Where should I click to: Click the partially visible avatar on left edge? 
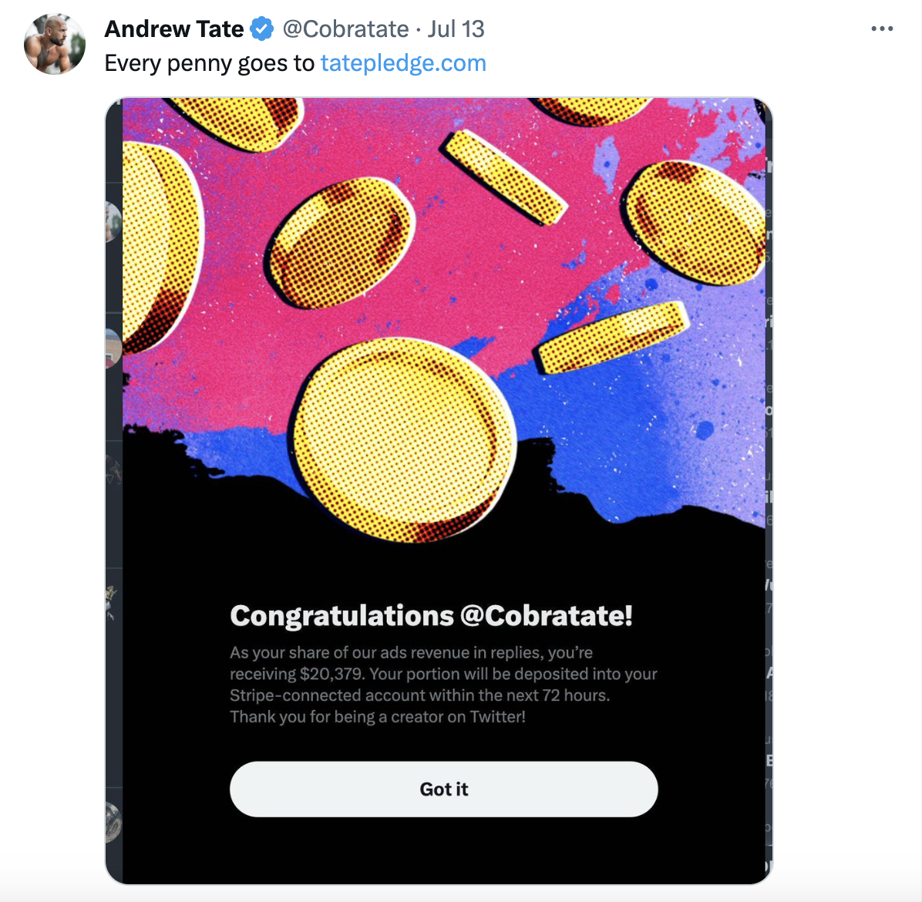tap(114, 224)
